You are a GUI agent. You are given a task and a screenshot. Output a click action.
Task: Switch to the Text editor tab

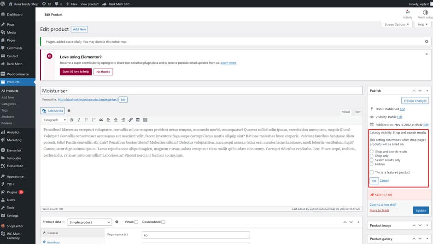[357, 112]
